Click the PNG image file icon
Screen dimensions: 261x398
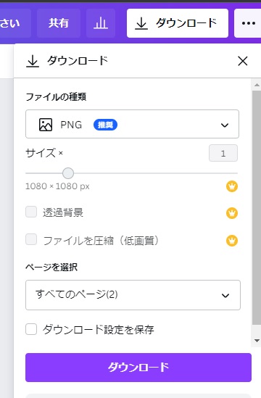[x=46, y=125]
